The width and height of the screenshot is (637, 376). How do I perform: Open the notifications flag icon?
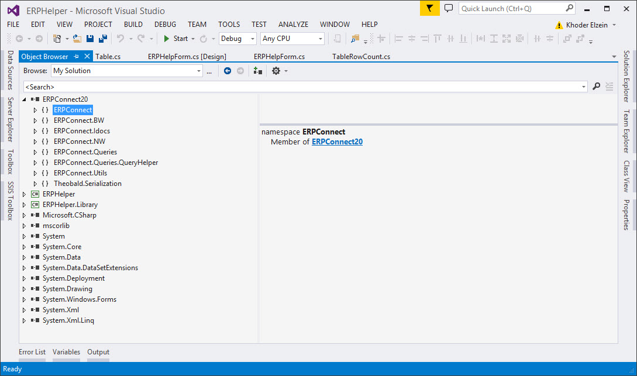click(x=429, y=8)
